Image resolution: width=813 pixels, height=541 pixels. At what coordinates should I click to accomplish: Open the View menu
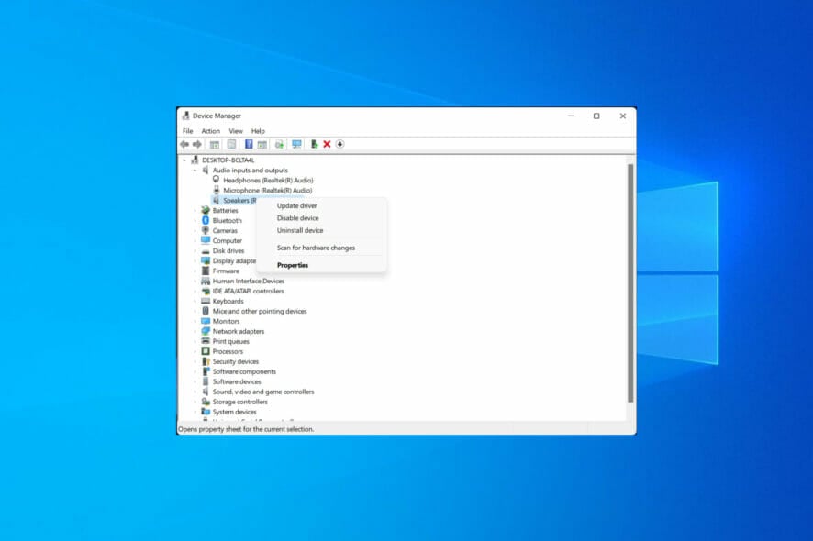click(236, 131)
